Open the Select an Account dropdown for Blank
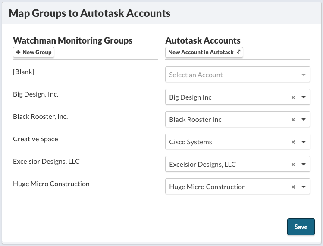 point(237,75)
